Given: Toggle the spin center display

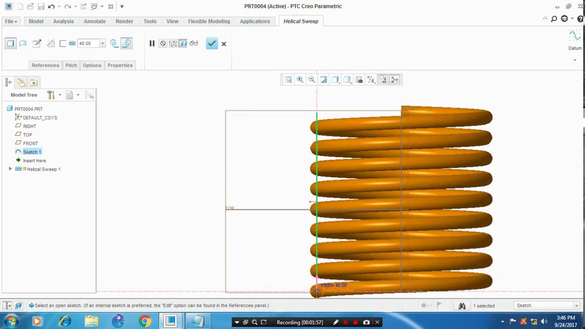Looking at the screenshot, I should [395, 80].
